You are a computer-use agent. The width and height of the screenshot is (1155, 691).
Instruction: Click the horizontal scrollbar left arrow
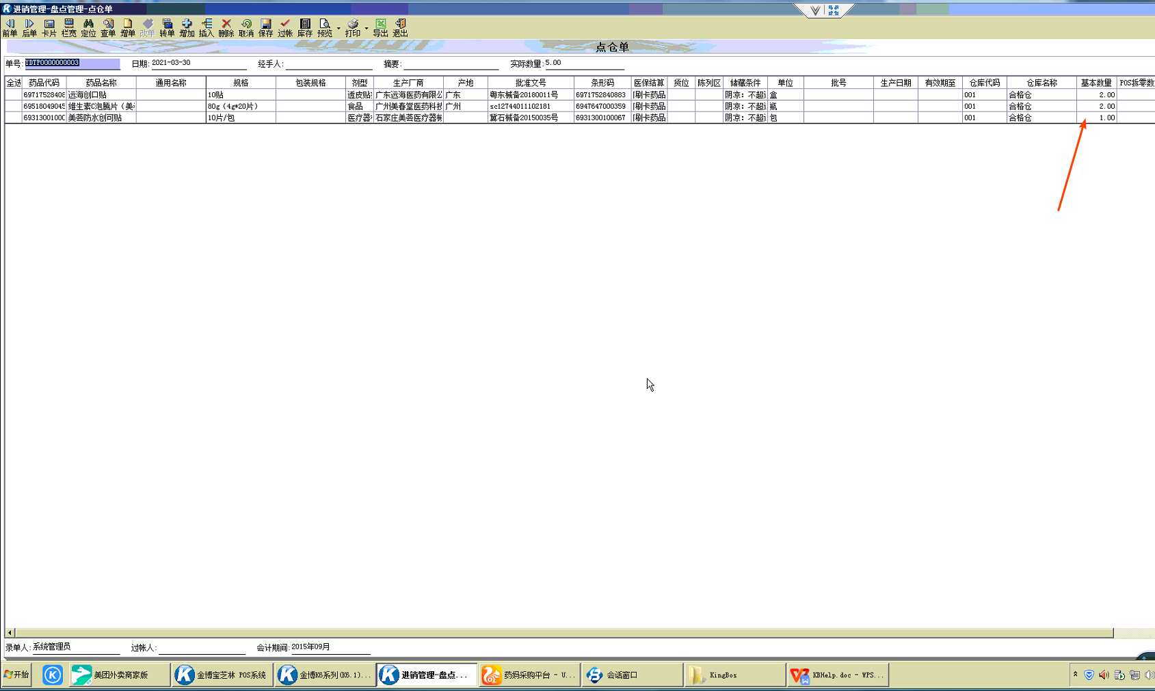(x=10, y=633)
